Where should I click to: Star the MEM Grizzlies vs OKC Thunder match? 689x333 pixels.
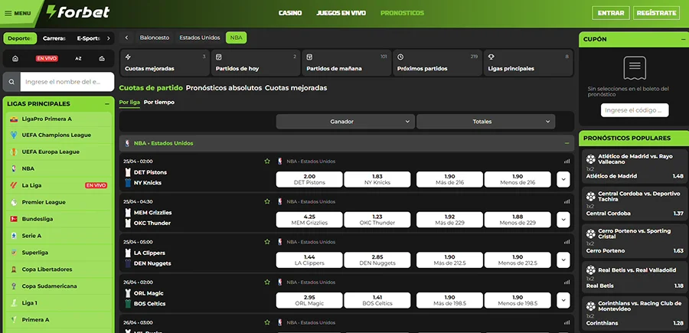(x=266, y=201)
